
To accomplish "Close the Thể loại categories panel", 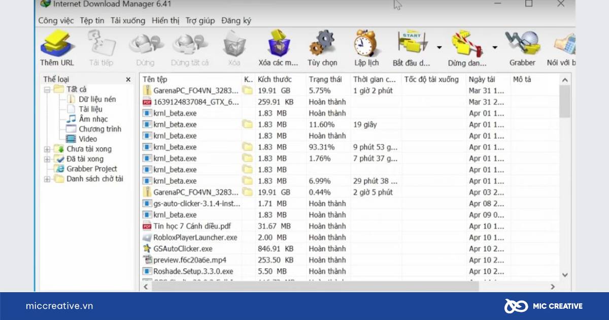I will coord(128,80).
